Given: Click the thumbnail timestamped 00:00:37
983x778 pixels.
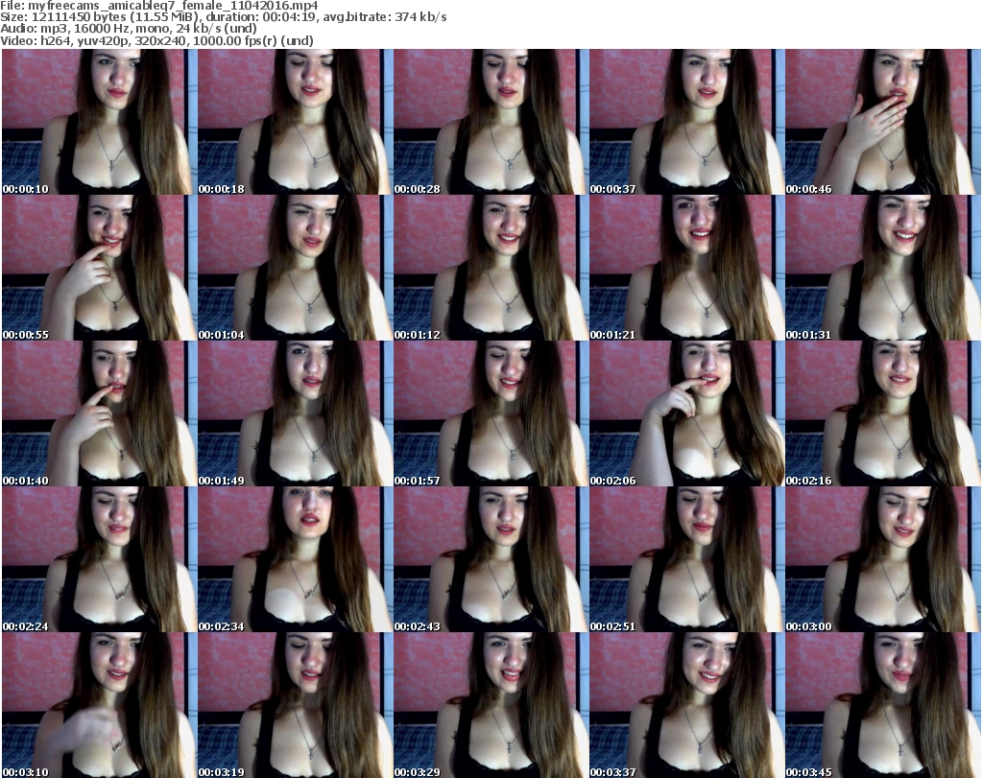Looking at the screenshot, I should (x=687, y=122).
